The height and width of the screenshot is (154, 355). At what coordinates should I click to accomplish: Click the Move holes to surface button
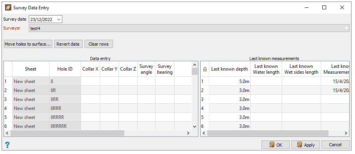pyautogui.click(x=28, y=44)
